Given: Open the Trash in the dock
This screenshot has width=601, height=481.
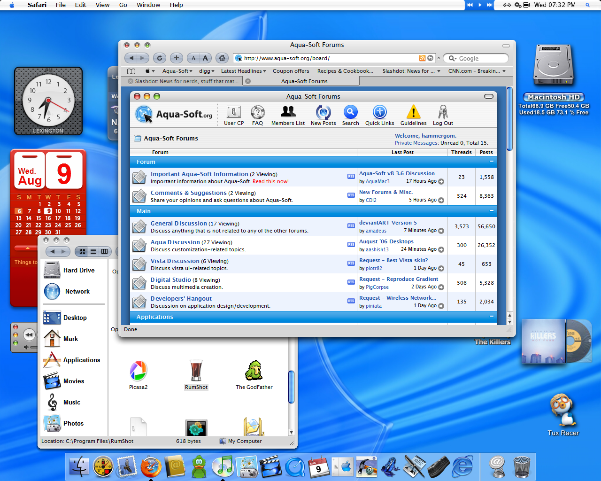Looking at the screenshot, I should [x=522, y=466].
